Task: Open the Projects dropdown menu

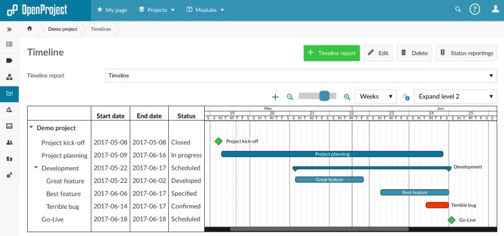Action: [157, 10]
